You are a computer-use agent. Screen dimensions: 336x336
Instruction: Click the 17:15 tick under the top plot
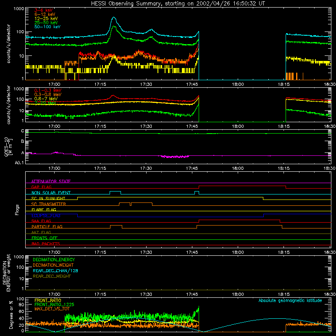click(x=100, y=84)
